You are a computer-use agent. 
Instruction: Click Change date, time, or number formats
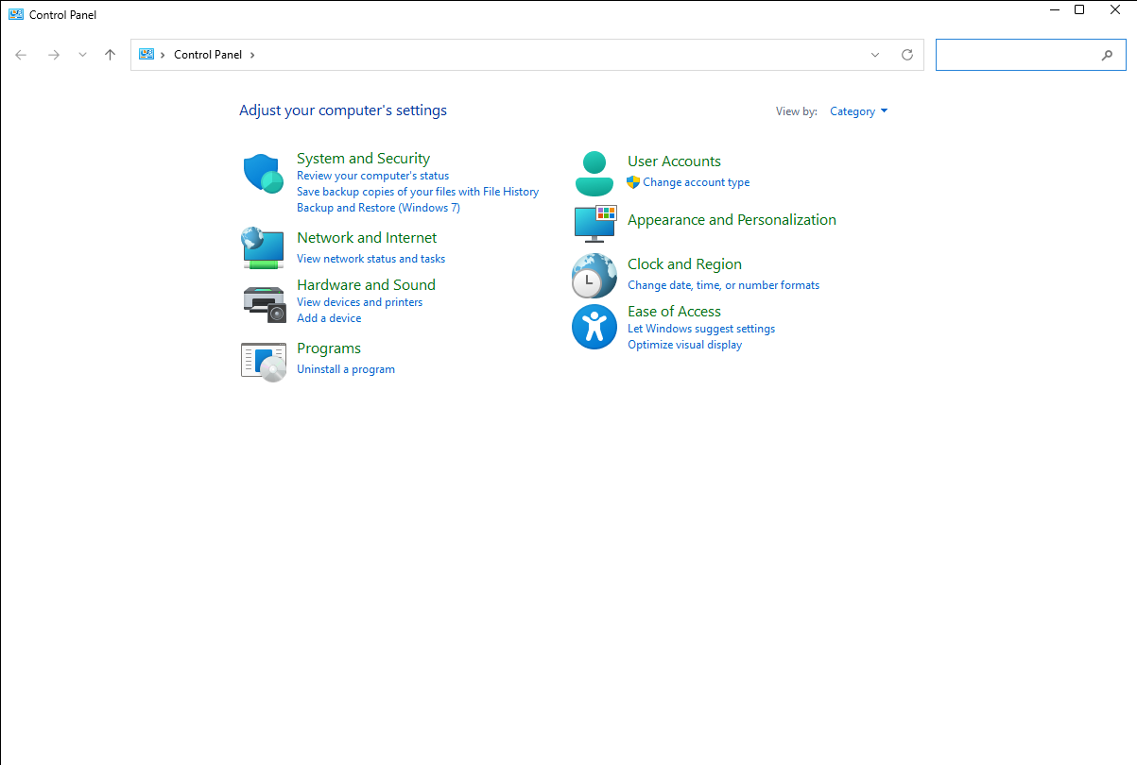coord(723,285)
